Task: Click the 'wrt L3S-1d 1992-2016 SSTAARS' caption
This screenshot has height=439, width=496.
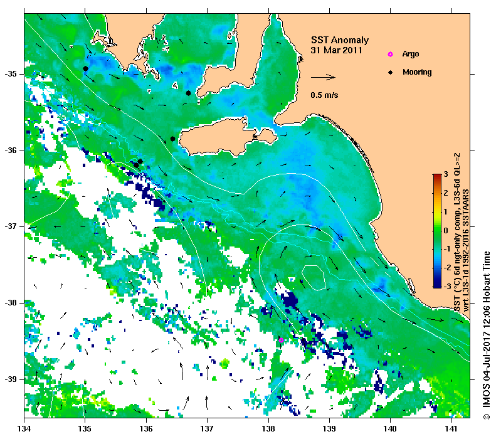Action: (x=466, y=250)
